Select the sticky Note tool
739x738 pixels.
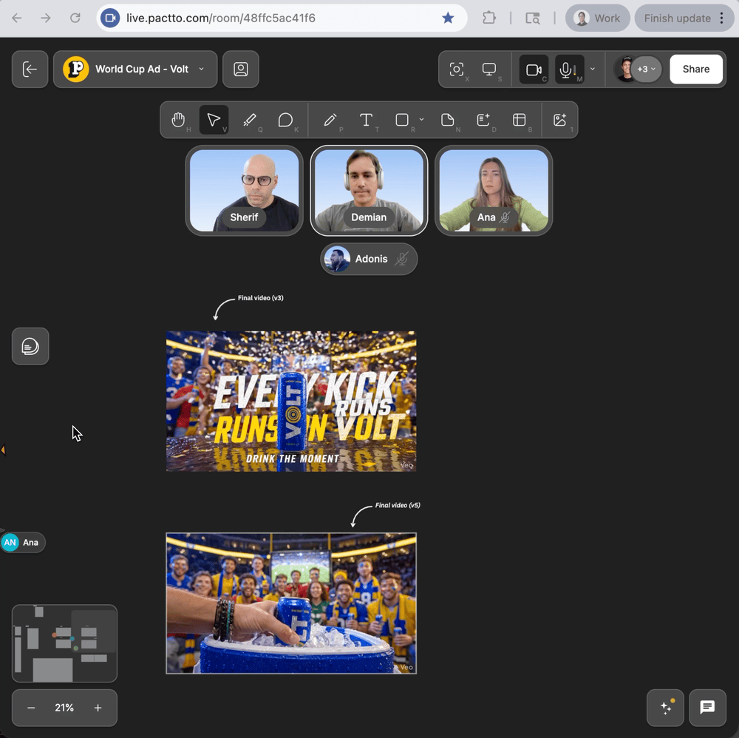(447, 120)
